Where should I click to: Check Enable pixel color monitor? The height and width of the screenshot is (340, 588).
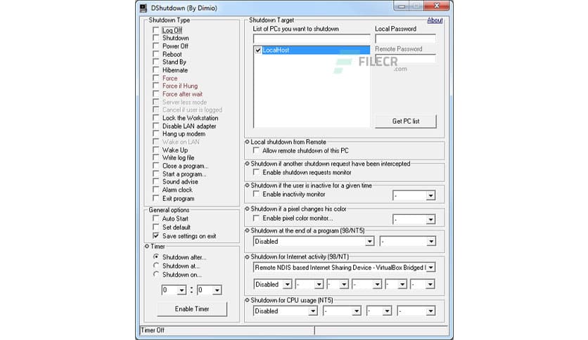point(256,218)
